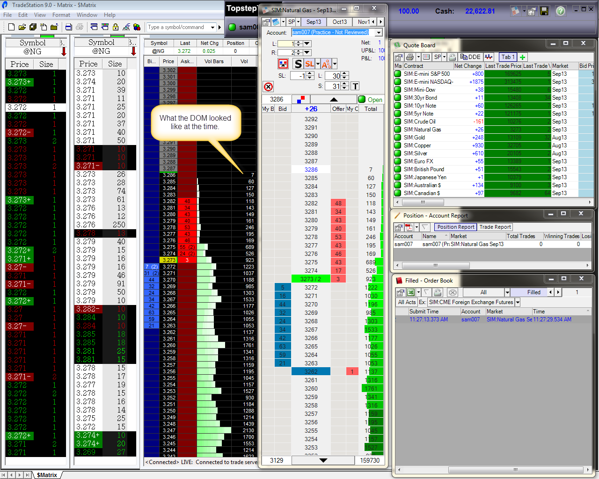Click the red-bordered center price ladder icon
Image resolution: width=599 pixels, height=479 pixels.
pos(283,64)
